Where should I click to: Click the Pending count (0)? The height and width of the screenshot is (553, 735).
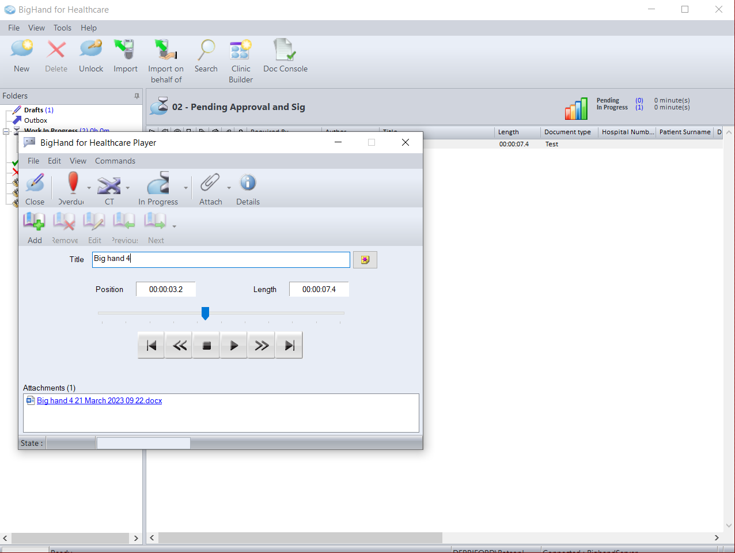[x=639, y=100]
